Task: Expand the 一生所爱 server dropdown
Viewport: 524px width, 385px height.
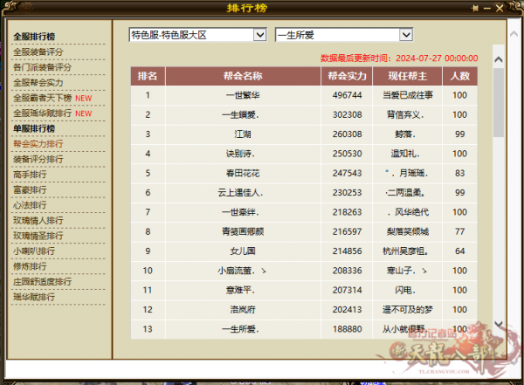Action: coord(406,35)
